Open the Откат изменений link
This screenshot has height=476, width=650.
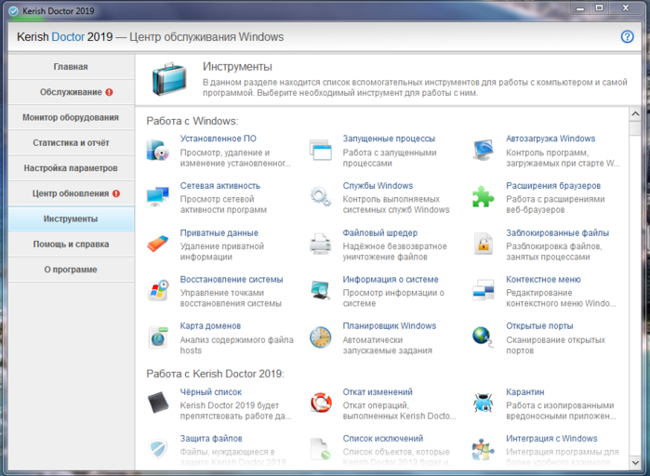coord(378,392)
